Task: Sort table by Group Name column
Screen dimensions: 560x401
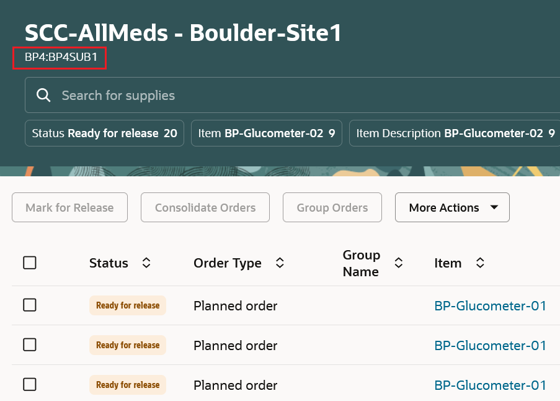Action: tap(399, 263)
